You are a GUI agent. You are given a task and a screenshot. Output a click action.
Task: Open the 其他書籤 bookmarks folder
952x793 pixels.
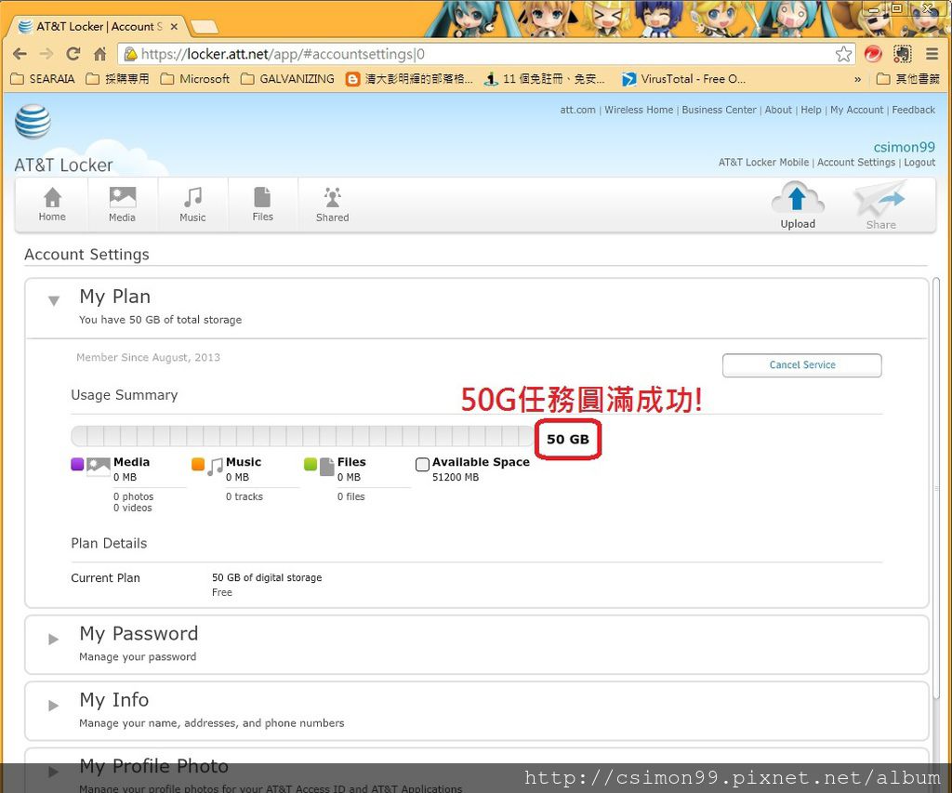pos(908,79)
